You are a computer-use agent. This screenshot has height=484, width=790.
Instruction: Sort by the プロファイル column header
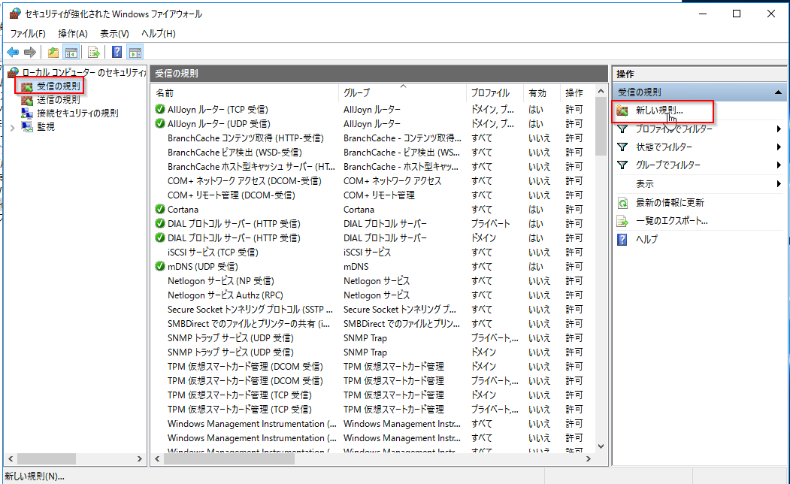[495, 92]
